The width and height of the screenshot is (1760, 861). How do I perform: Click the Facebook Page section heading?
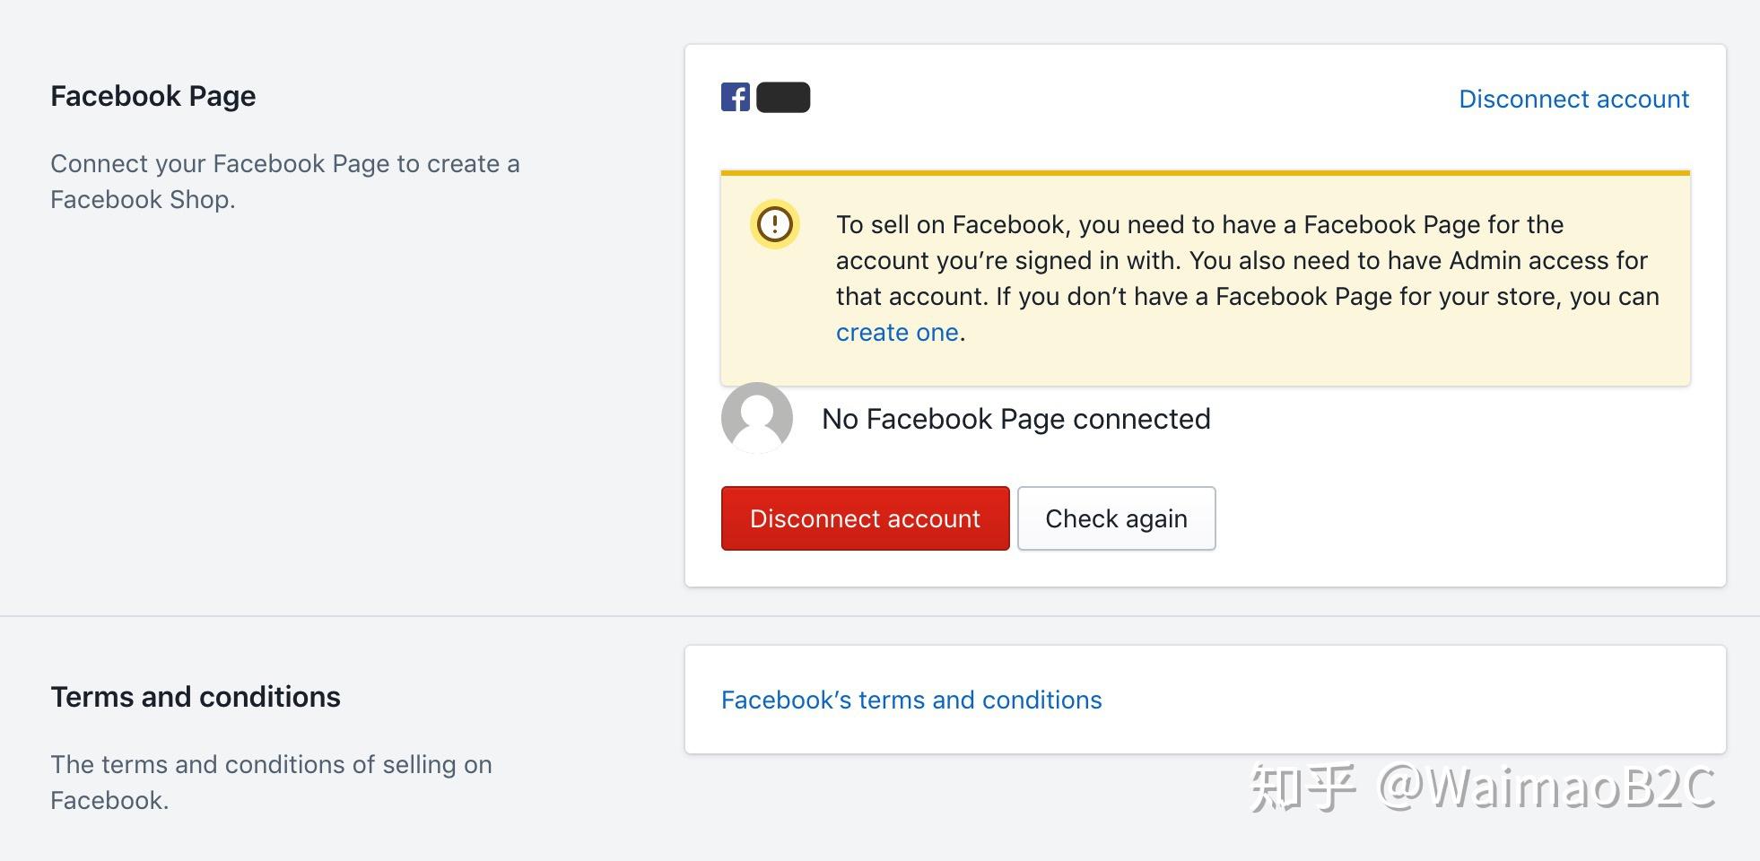click(153, 96)
